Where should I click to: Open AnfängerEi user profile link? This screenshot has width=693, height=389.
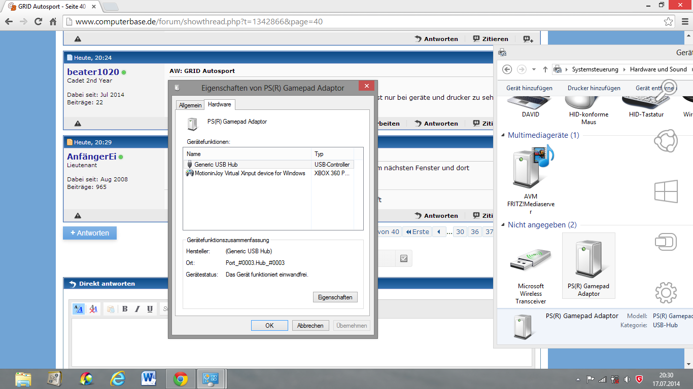pos(92,157)
